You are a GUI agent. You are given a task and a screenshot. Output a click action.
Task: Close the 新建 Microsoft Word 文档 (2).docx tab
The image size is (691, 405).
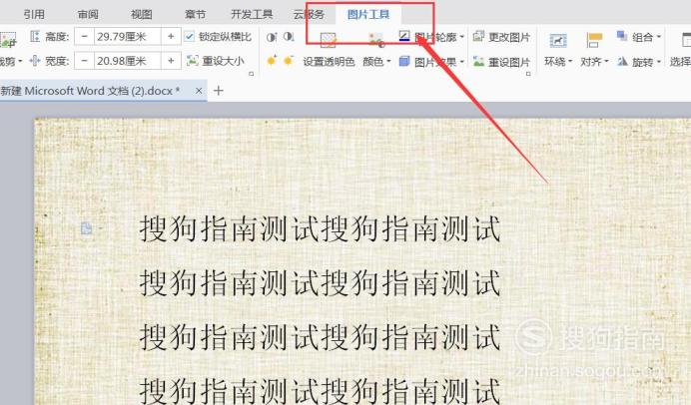point(199,91)
